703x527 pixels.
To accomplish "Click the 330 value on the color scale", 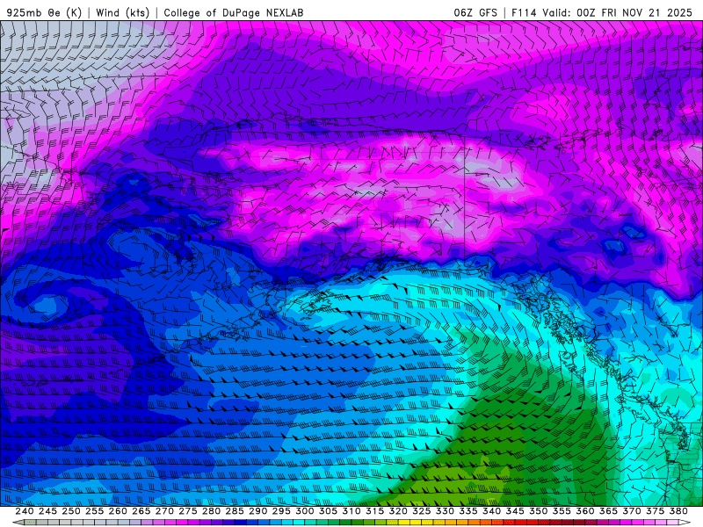I will tap(445, 511).
